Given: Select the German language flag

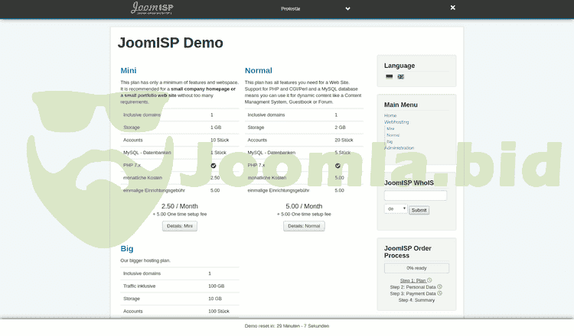Looking at the screenshot, I should (x=390, y=76).
